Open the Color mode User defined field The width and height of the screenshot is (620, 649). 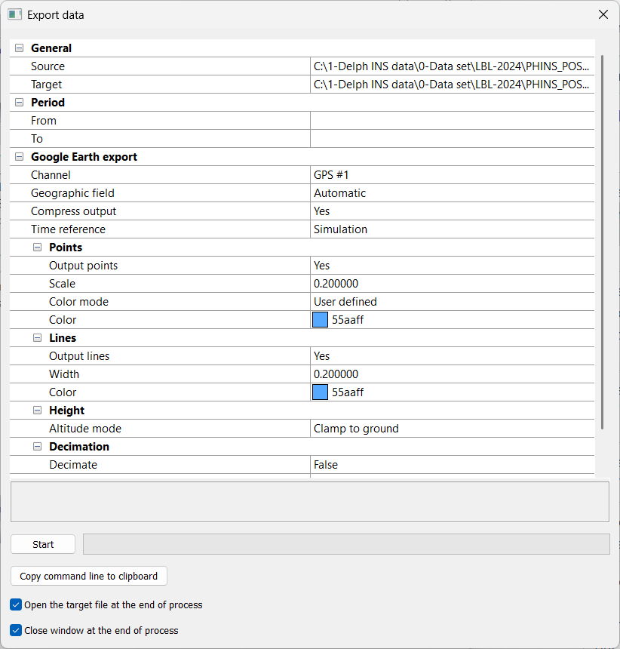pyautogui.click(x=452, y=302)
